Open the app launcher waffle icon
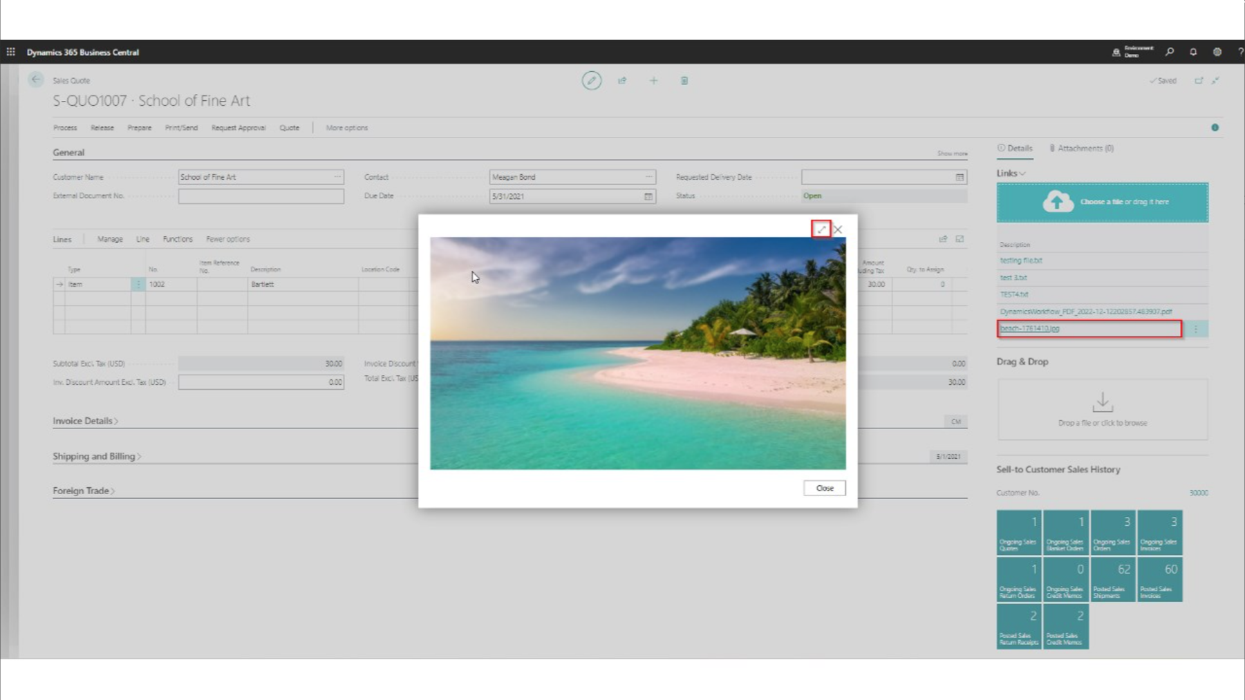The width and height of the screenshot is (1245, 700). 11,52
